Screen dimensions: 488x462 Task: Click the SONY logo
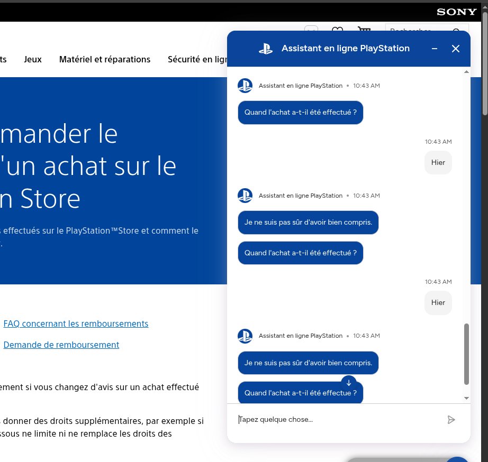tap(457, 12)
